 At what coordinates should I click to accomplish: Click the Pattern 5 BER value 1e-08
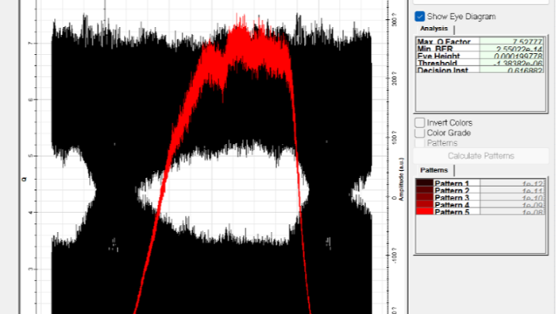513,211
